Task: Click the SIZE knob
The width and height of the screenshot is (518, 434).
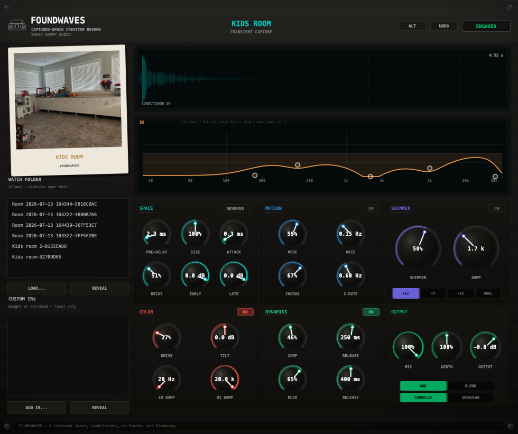Action: click(195, 234)
